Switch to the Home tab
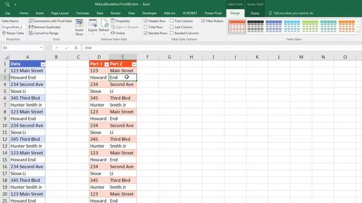 click(24, 13)
